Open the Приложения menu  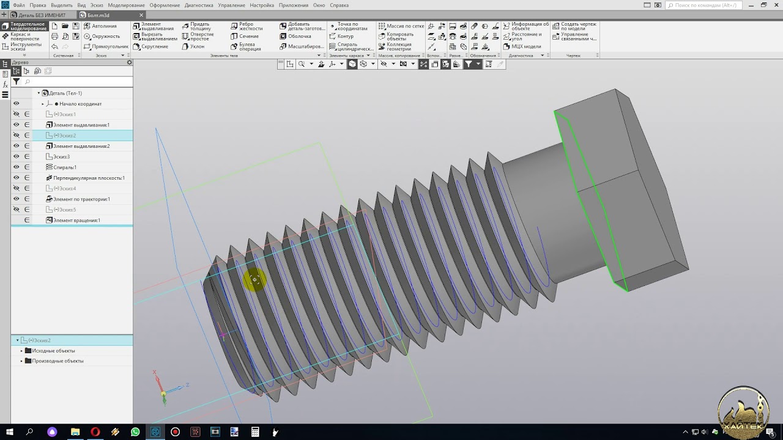(x=294, y=5)
